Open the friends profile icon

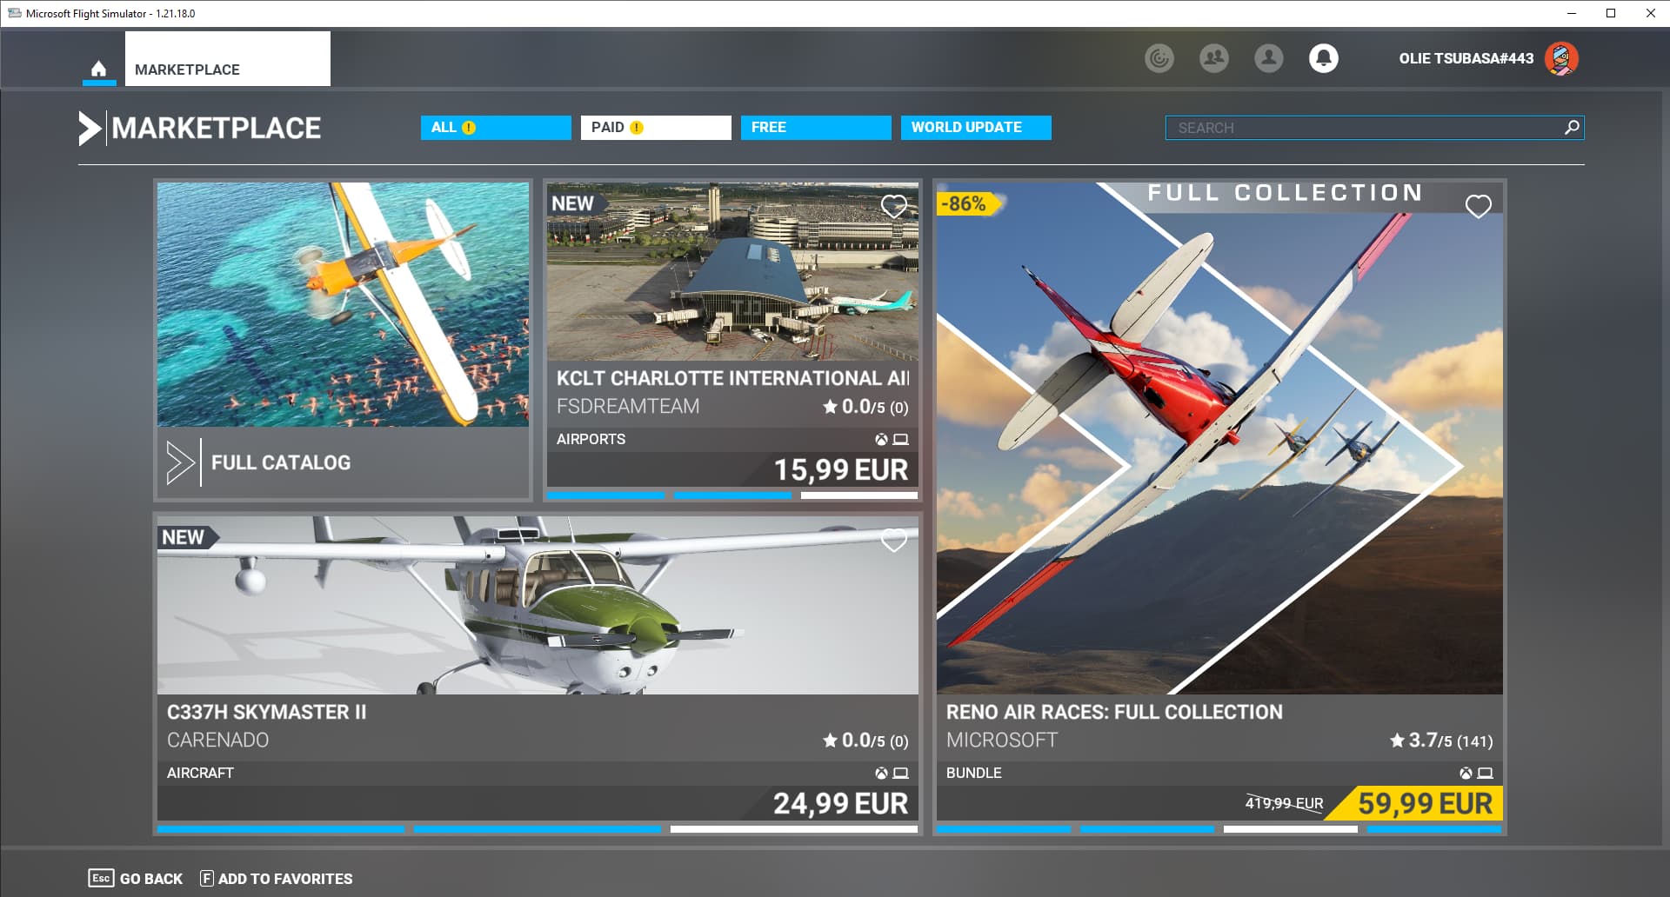(x=1269, y=58)
